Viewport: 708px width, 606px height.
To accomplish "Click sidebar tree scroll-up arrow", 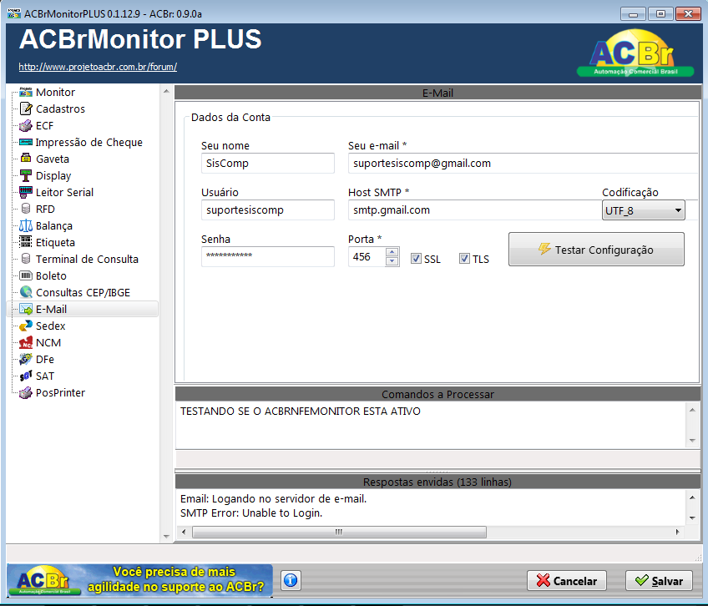I will click(166, 91).
